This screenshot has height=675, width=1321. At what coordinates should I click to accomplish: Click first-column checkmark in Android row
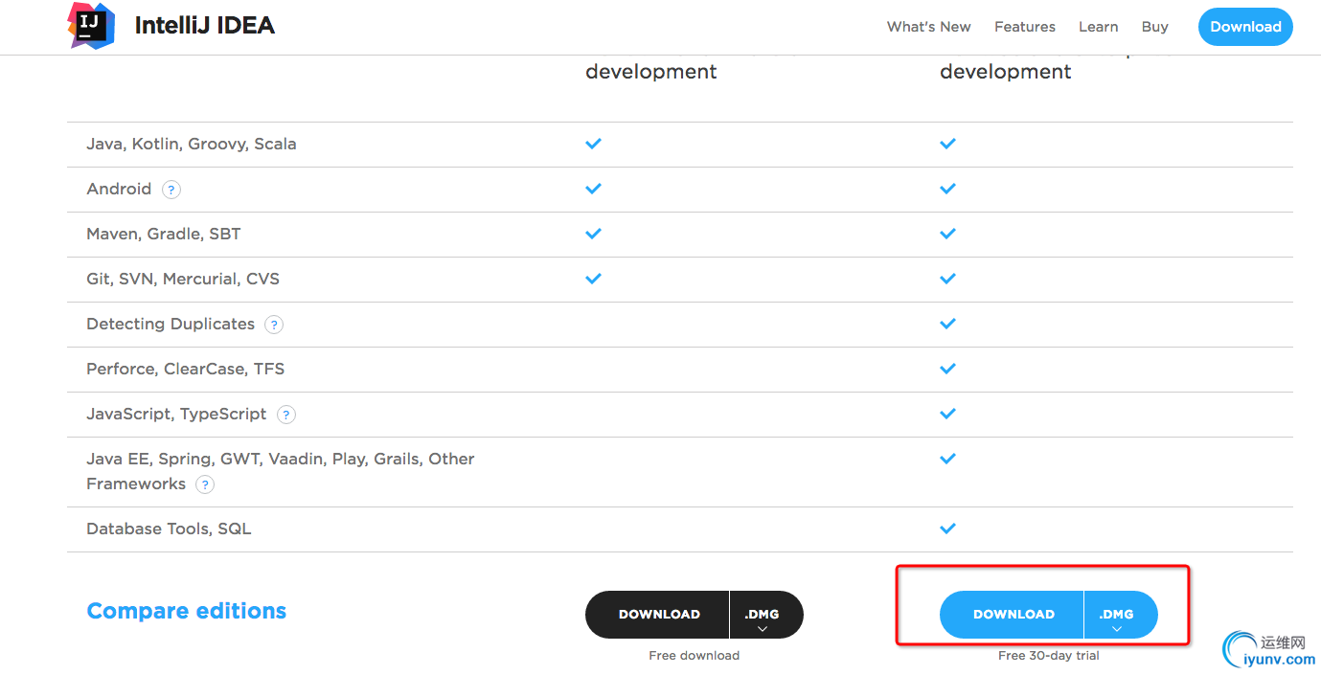[x=594, y=189]
